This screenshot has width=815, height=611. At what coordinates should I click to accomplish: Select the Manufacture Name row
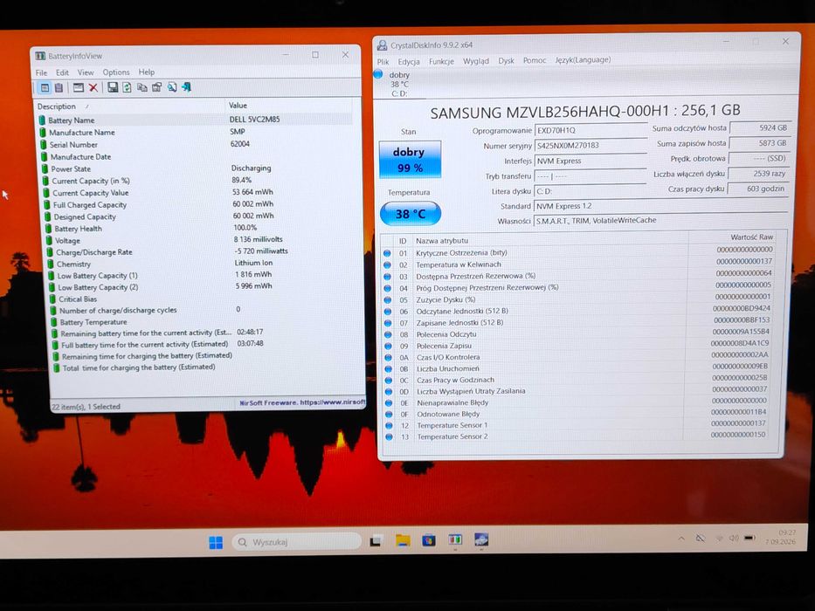coord(195,133)
